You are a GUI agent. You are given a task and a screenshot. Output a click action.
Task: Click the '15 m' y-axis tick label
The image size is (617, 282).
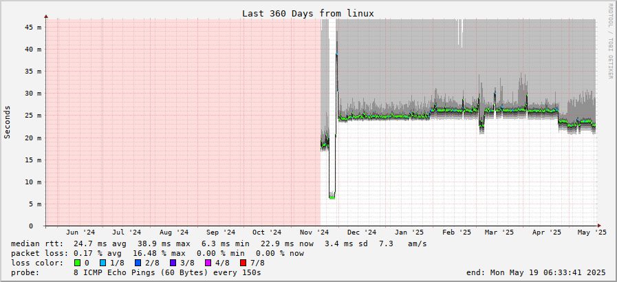[34, 160]
